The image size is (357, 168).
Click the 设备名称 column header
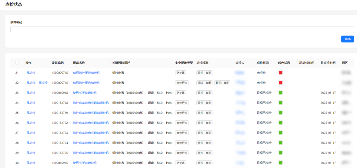(x=79, y=63)
